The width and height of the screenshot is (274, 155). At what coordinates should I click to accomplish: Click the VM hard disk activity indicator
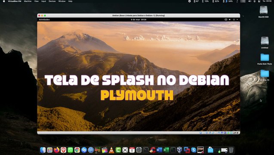[200, 133]
